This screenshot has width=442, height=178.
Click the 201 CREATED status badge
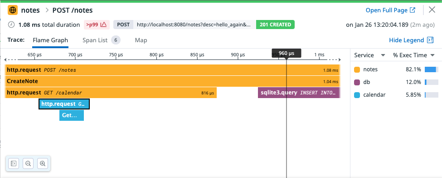click(x=275, y=25)
